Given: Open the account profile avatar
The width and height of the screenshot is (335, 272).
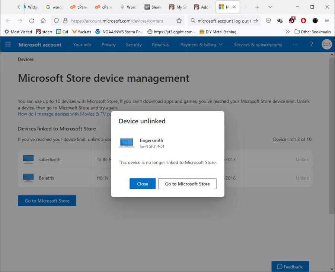Looking at the screenshot, I should tap(326, 45).
